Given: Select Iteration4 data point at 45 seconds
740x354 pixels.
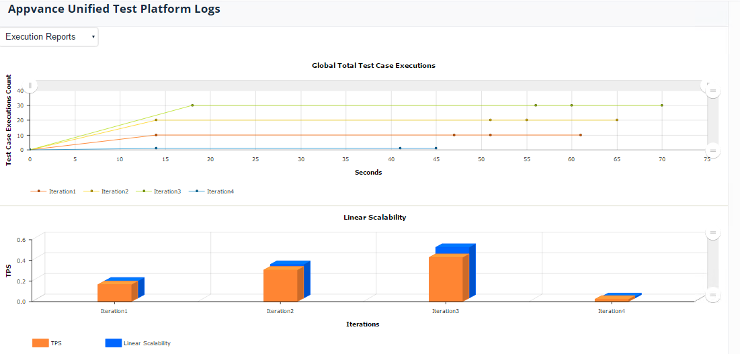Looking at the screenshot, I should click(x=436, y=148).
